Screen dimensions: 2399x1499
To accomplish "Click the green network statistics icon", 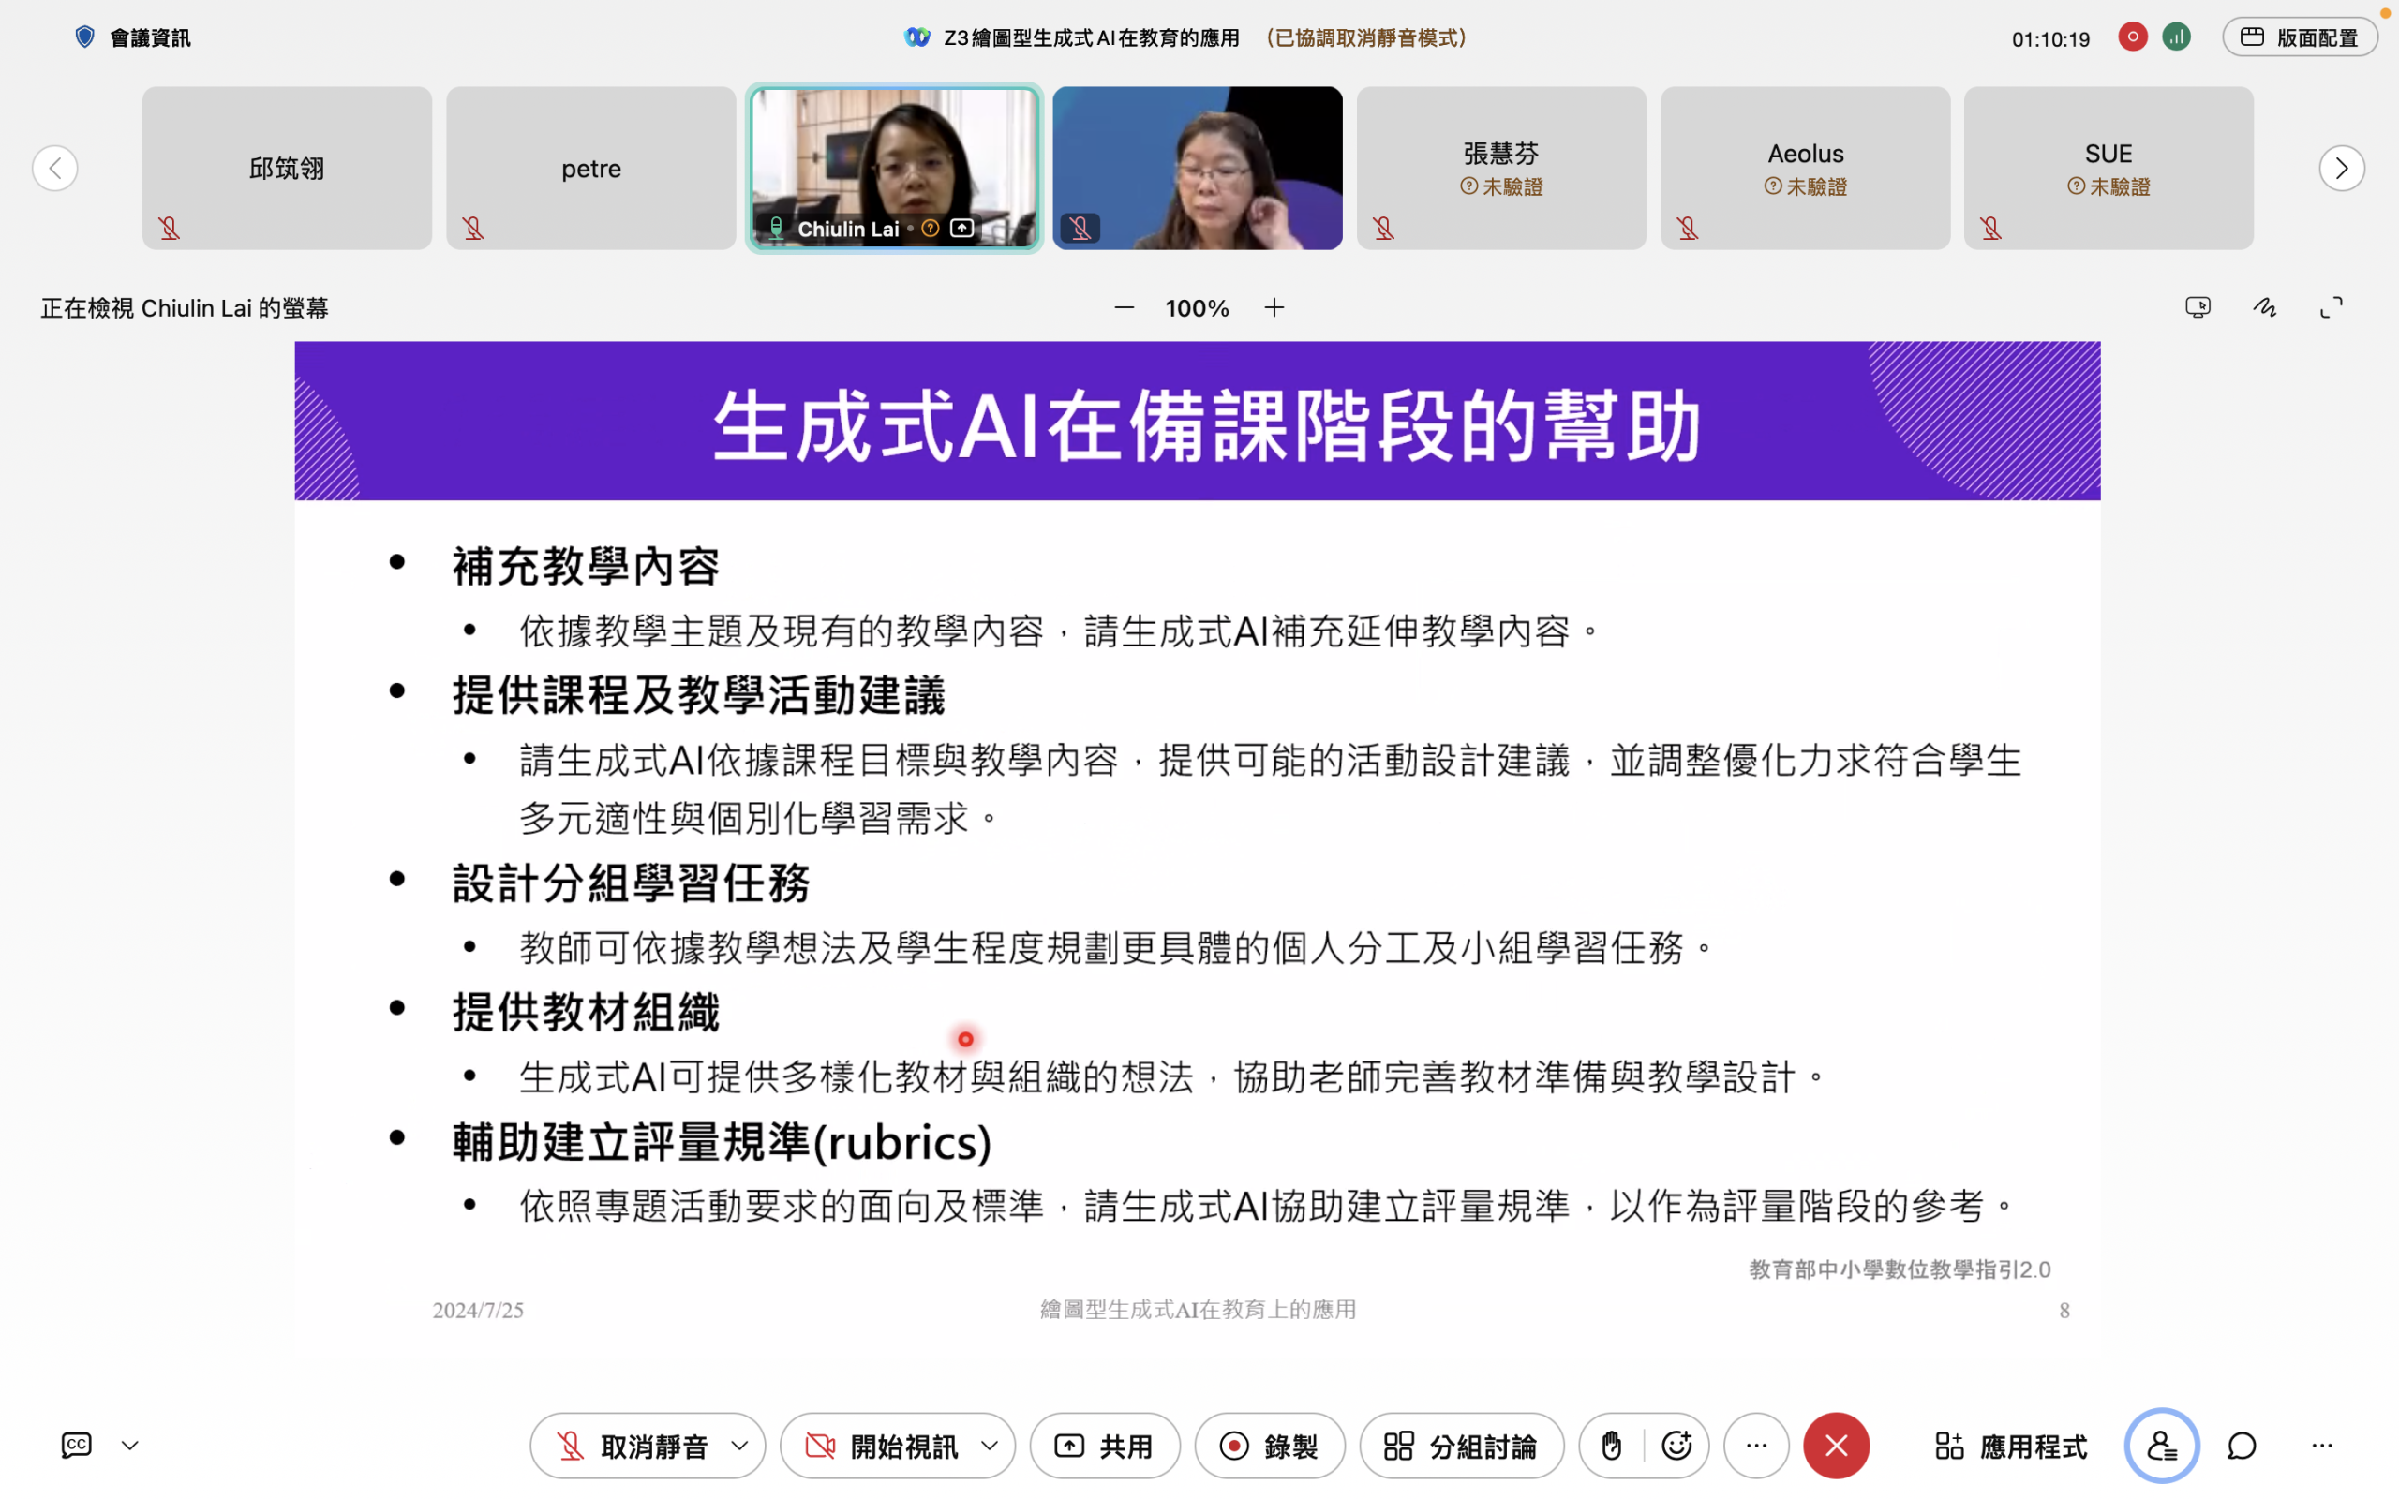I will click(x=2176, y=37).
